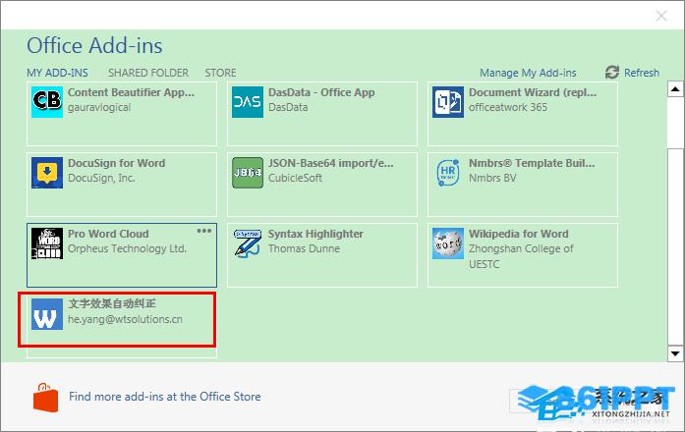This screenshot has height=432, width=685.
Task: Go to the STORE tab
Action: pyautogui.click(x=220, y=73)
